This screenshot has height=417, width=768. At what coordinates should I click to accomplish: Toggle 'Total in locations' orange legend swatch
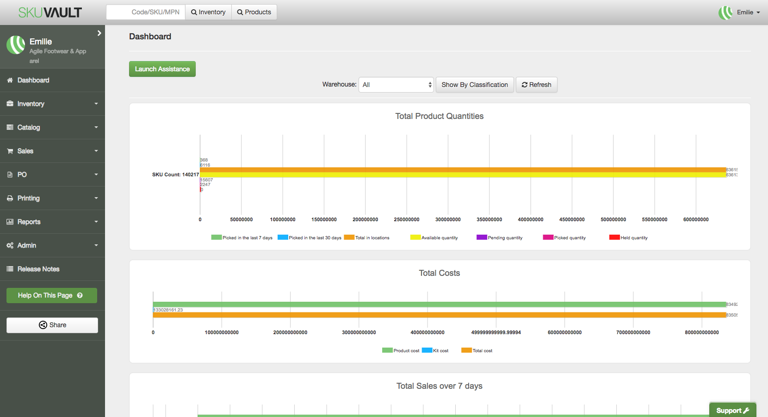[349, 237]
